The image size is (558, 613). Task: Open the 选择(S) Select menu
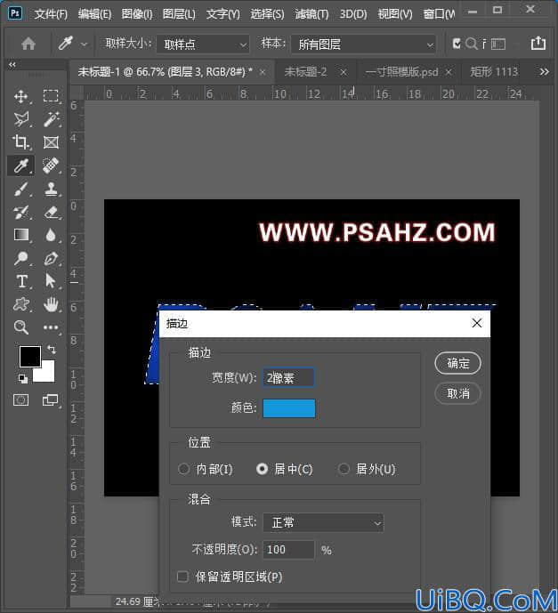point(268,14)
